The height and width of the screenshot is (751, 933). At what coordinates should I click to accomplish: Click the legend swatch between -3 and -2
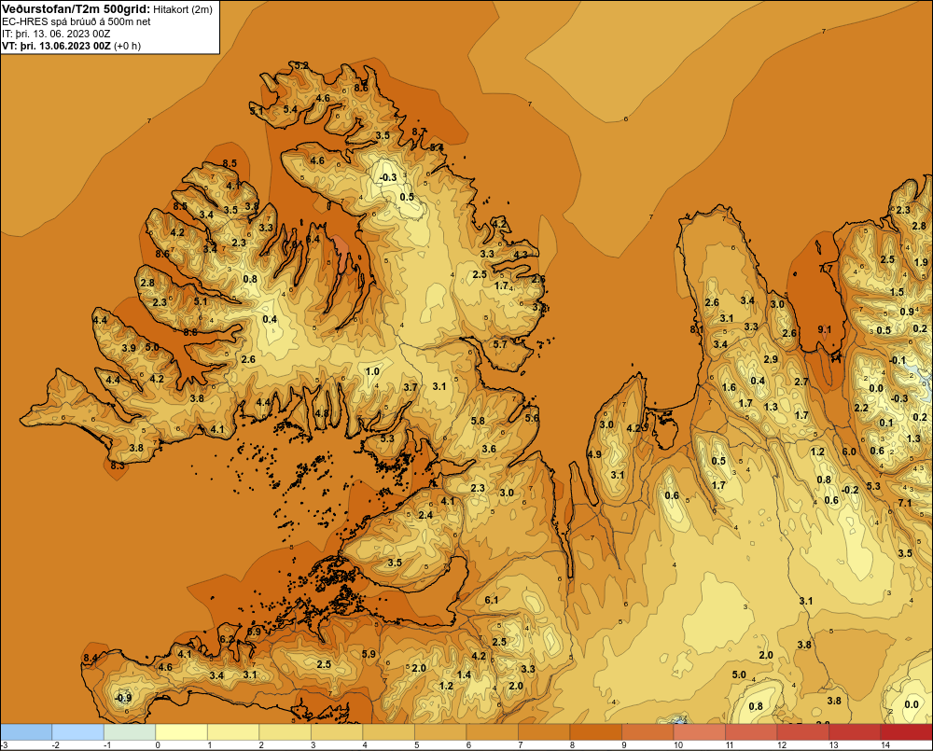click(26, 732)
